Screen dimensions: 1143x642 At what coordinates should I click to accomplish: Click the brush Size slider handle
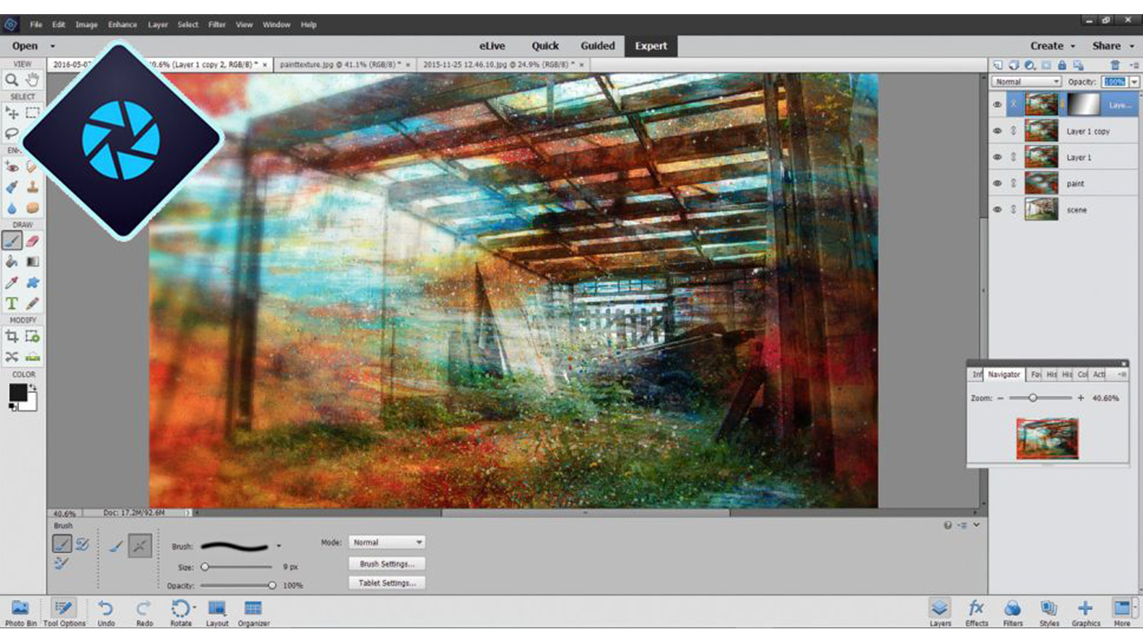coord(205,567)
